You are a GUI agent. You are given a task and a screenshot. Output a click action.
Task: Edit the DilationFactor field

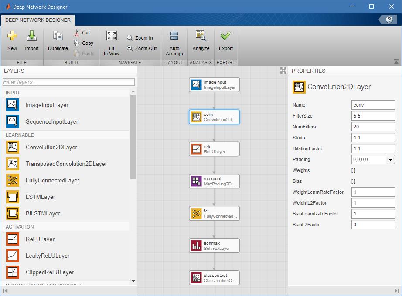(x=373, y=148)
